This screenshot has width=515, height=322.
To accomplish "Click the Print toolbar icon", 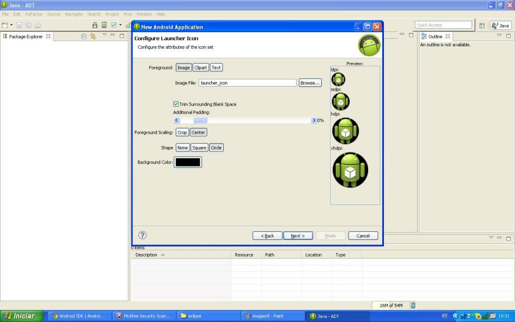I will [x=37, y=25].
